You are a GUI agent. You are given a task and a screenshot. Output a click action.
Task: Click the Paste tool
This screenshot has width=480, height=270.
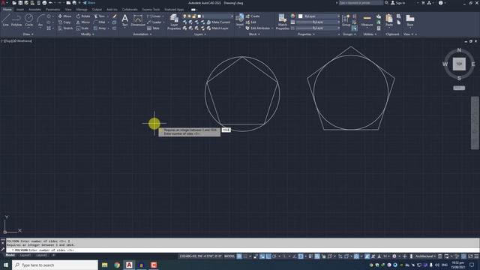point(389,20)
